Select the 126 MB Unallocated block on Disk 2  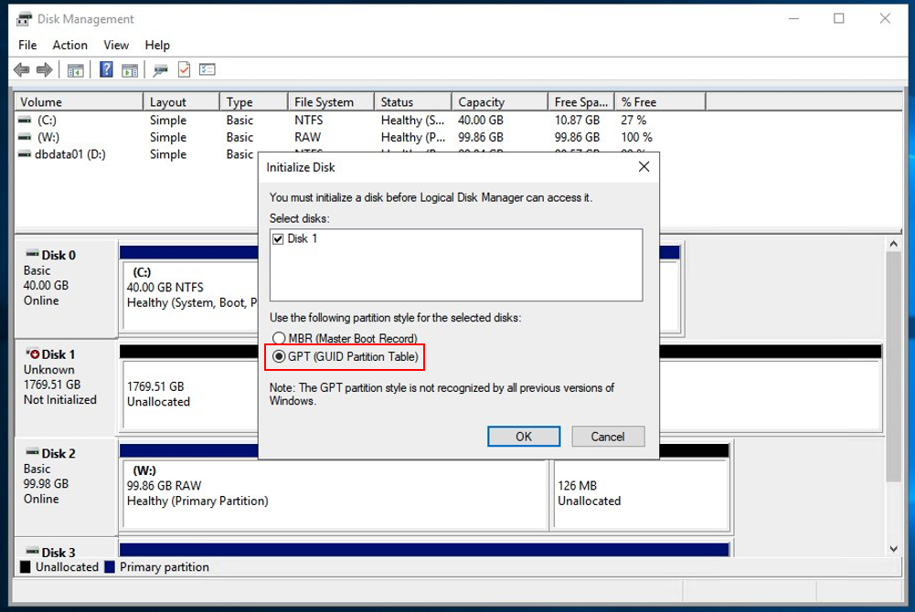pyautogui.click(x=642, y=494)
